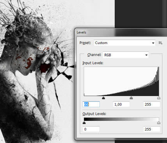Click the input highlight field showing 255

point(152,104)
